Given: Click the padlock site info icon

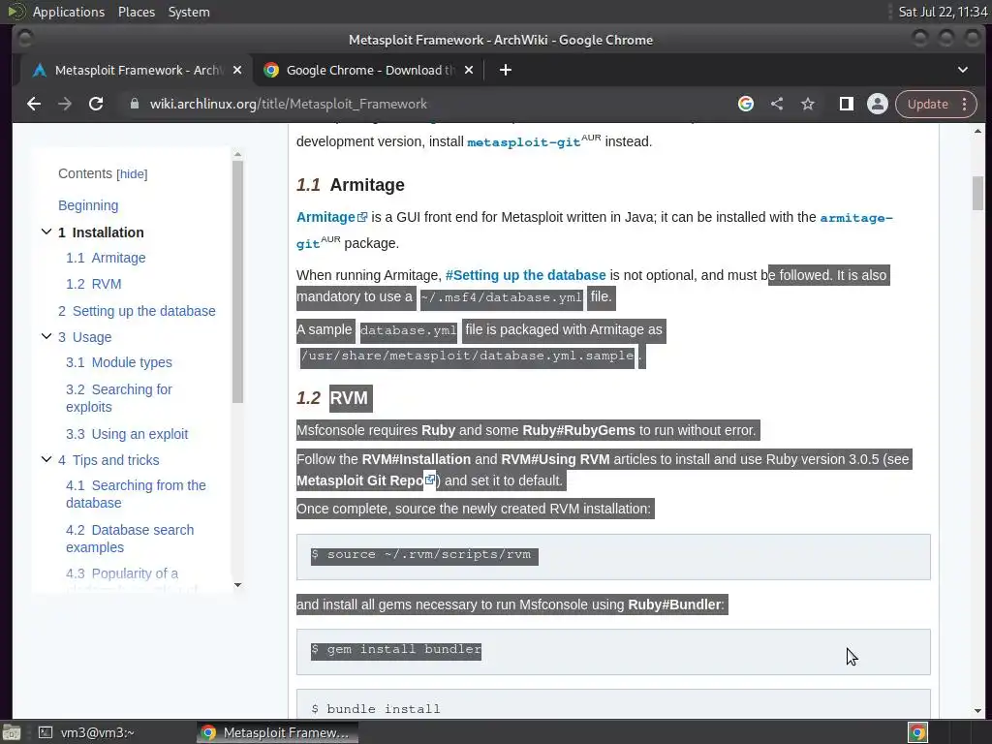Looking at the screenshot, I should point(134,104).
